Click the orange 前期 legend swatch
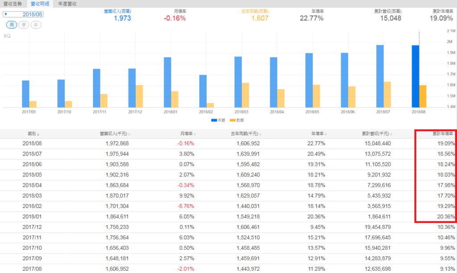Viewport: 457px width, 273px height. 233,120
